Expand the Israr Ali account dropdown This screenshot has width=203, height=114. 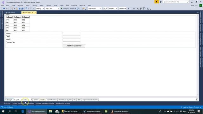(198, 6)
